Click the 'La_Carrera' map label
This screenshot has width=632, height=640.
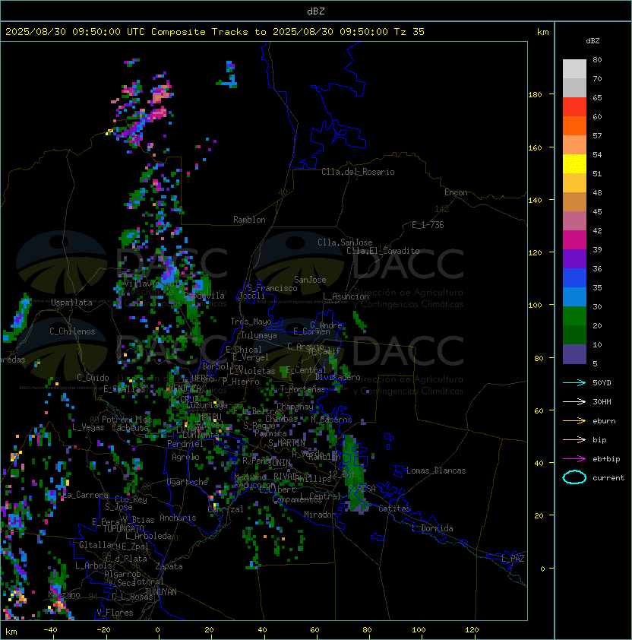[x=86, y=495]
